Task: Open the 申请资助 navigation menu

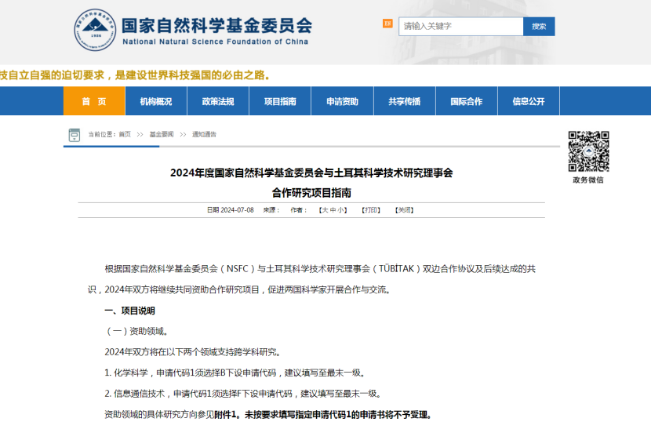Action: coord(342,101)
